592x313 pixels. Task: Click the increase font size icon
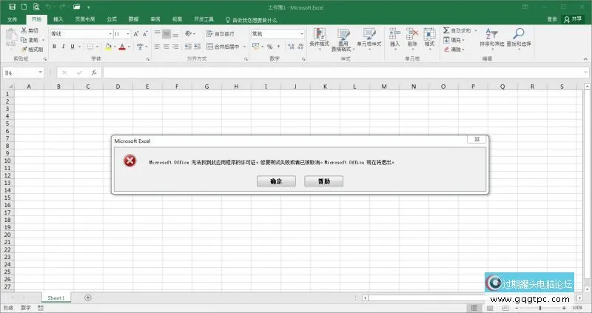136,34
